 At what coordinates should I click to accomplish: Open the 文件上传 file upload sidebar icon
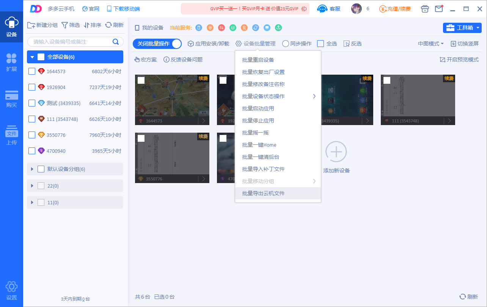tap(11, 135)
